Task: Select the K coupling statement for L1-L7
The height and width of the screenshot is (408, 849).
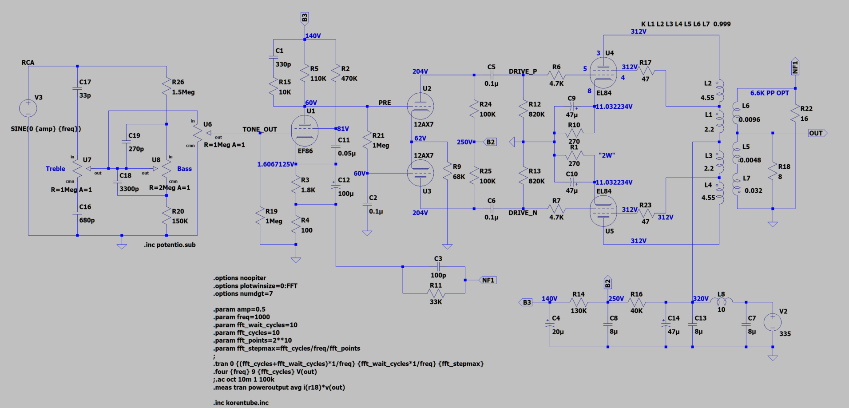Action: click(x=686, y=24)
